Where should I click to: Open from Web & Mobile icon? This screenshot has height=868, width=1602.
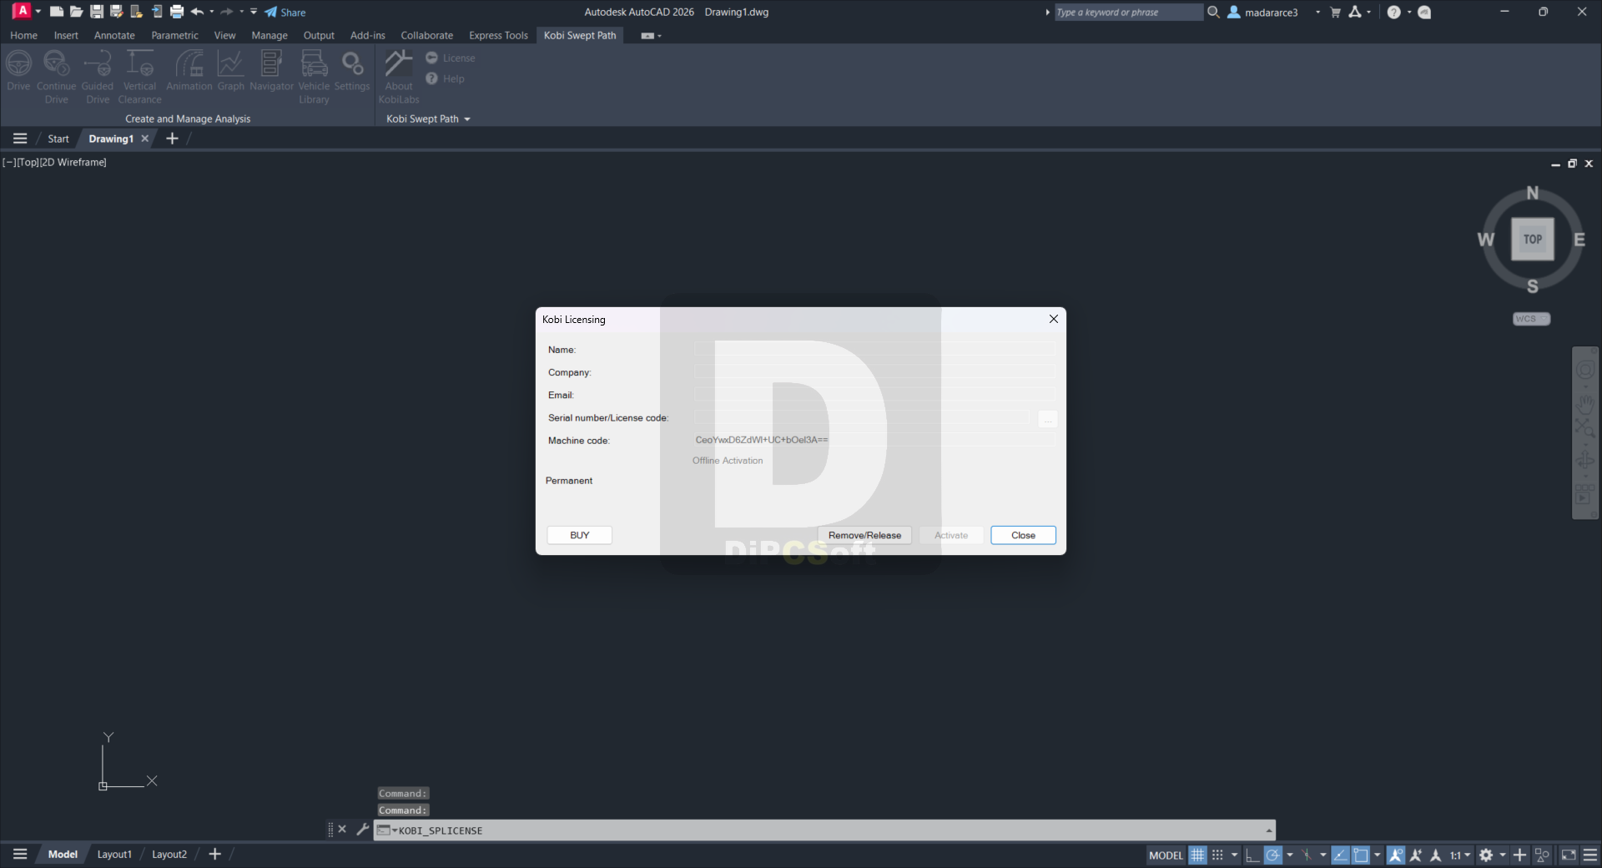136,12
